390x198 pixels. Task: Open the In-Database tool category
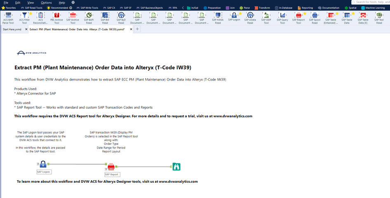coord(284,8)
